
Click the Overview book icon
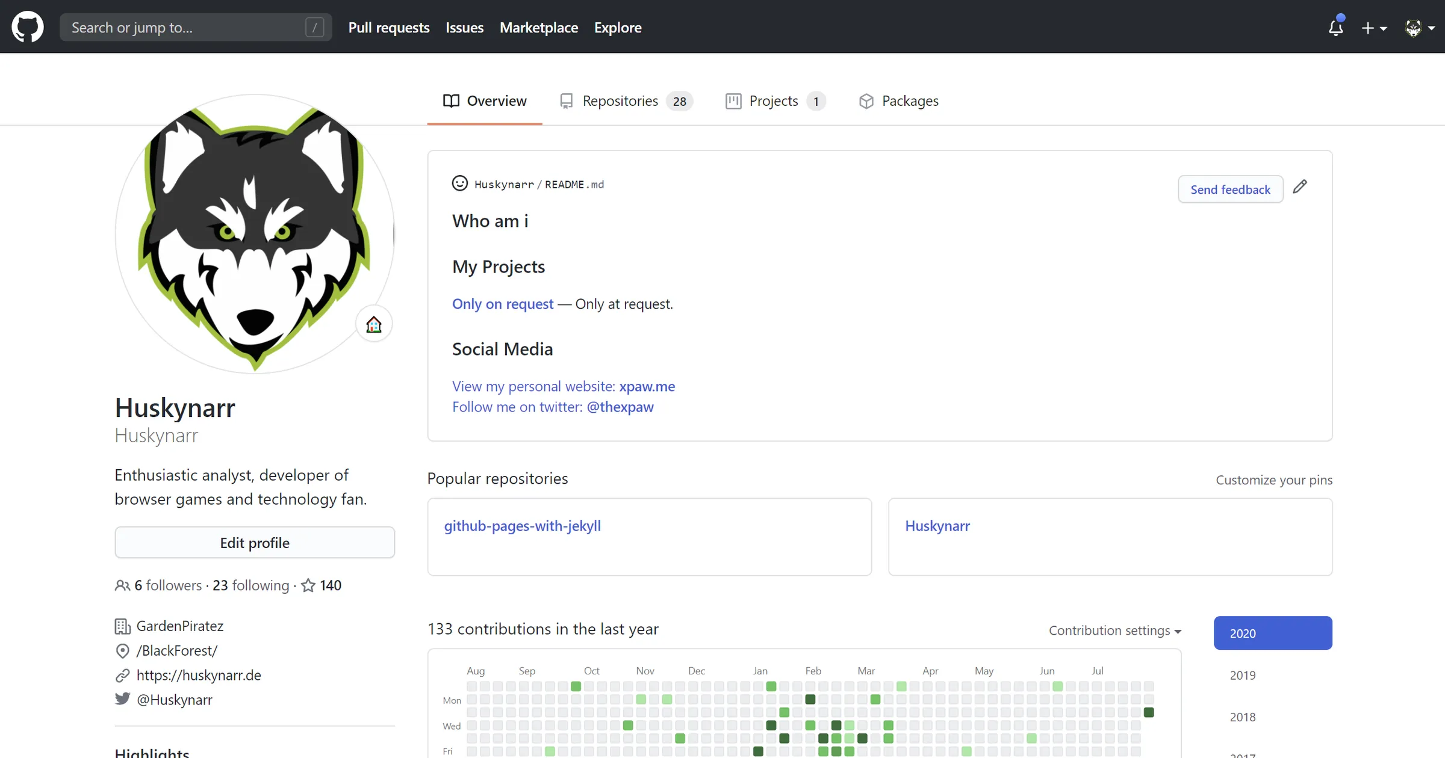coord(451,101)
